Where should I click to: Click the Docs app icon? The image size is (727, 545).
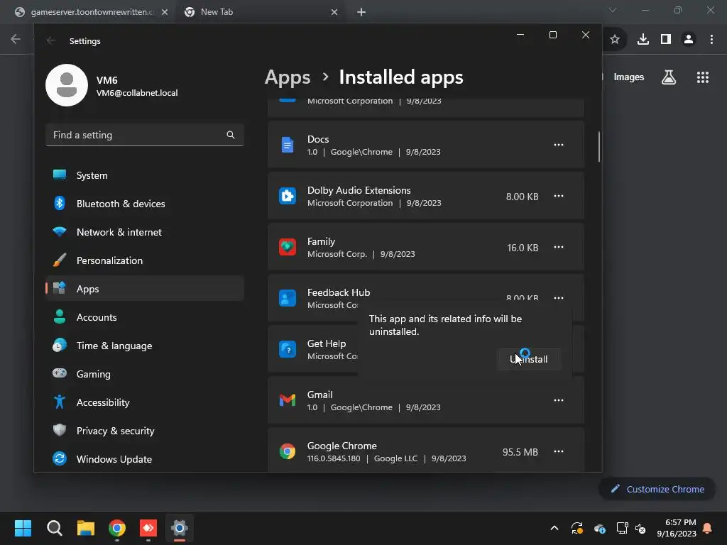288,145
